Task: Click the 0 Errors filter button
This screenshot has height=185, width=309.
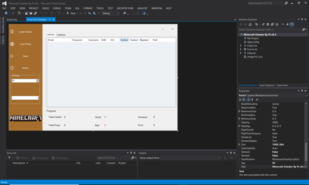Action: 22,158
